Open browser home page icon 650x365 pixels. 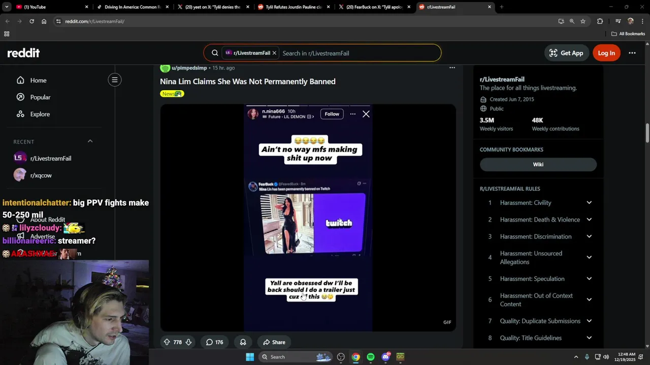tap(44, 21)
